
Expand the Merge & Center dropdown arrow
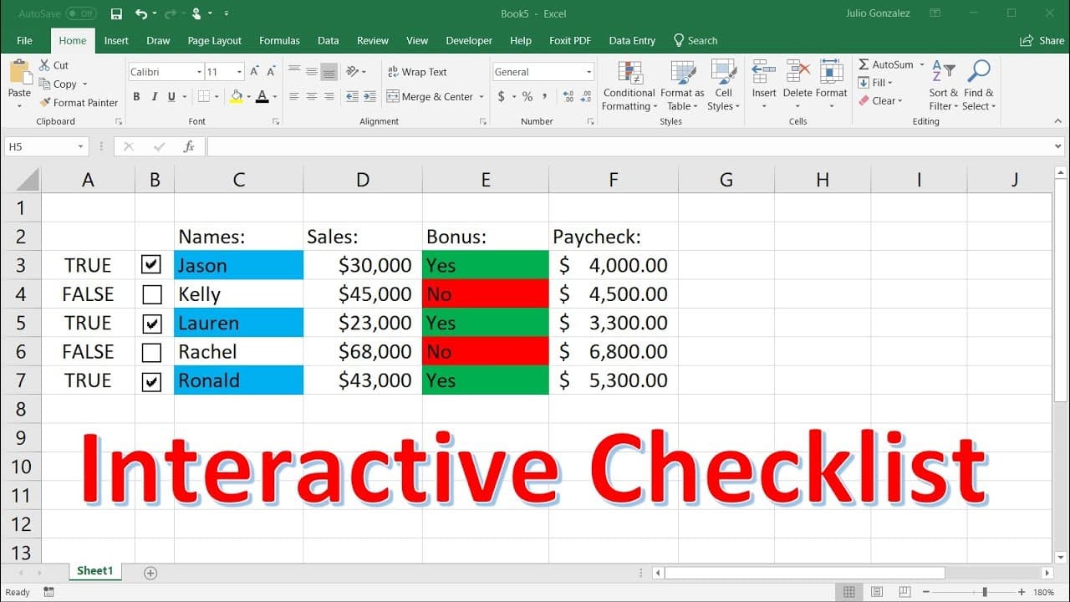[x=481, y=97]
